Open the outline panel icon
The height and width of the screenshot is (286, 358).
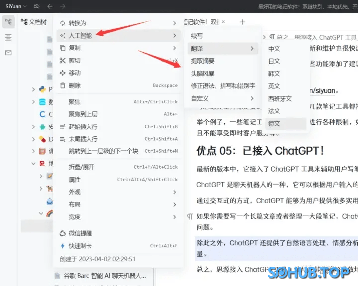pyautogui.click(x=8, y=37)
